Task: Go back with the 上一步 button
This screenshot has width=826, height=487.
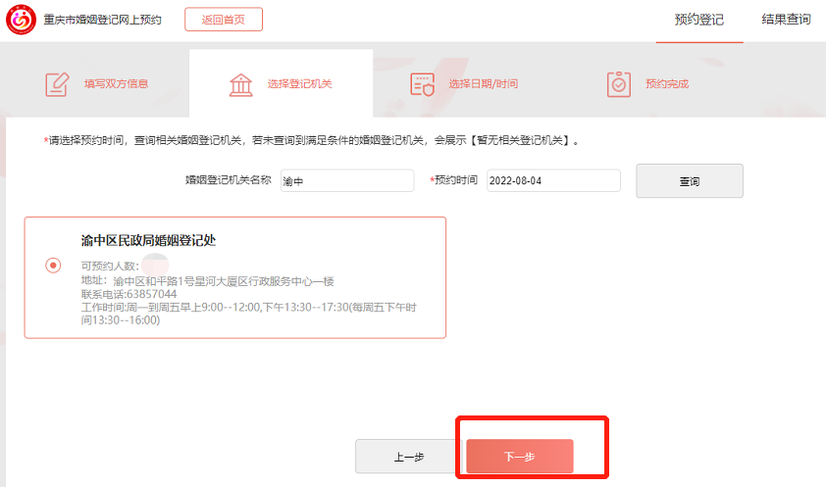Action: (408, 457)
